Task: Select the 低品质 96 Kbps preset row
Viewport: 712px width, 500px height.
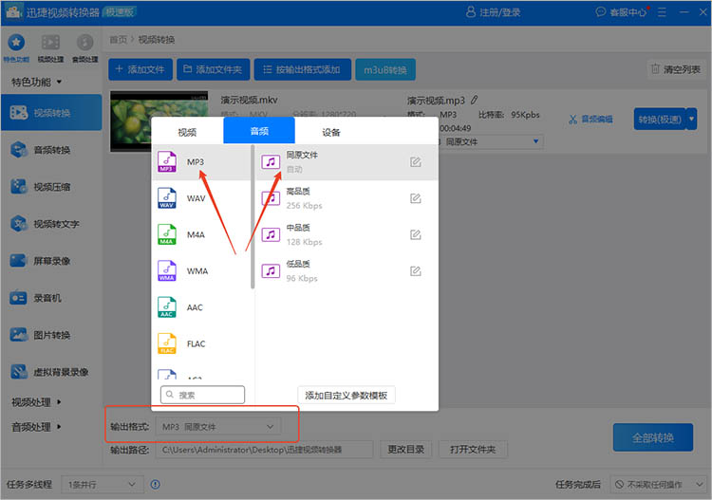Action: pos(347,270)
